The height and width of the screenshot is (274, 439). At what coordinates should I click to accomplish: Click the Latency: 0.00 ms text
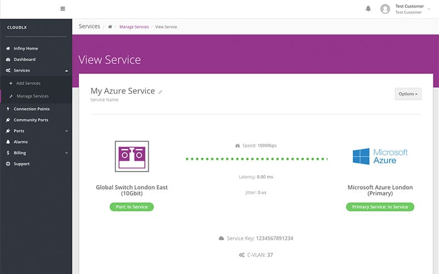tap(256, 176)
